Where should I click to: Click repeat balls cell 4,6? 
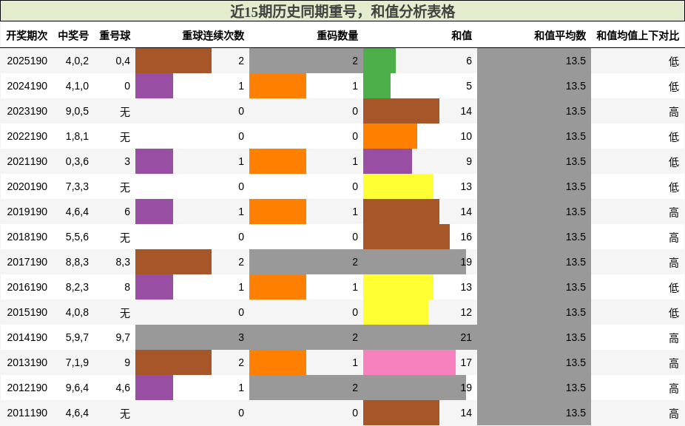123,388
